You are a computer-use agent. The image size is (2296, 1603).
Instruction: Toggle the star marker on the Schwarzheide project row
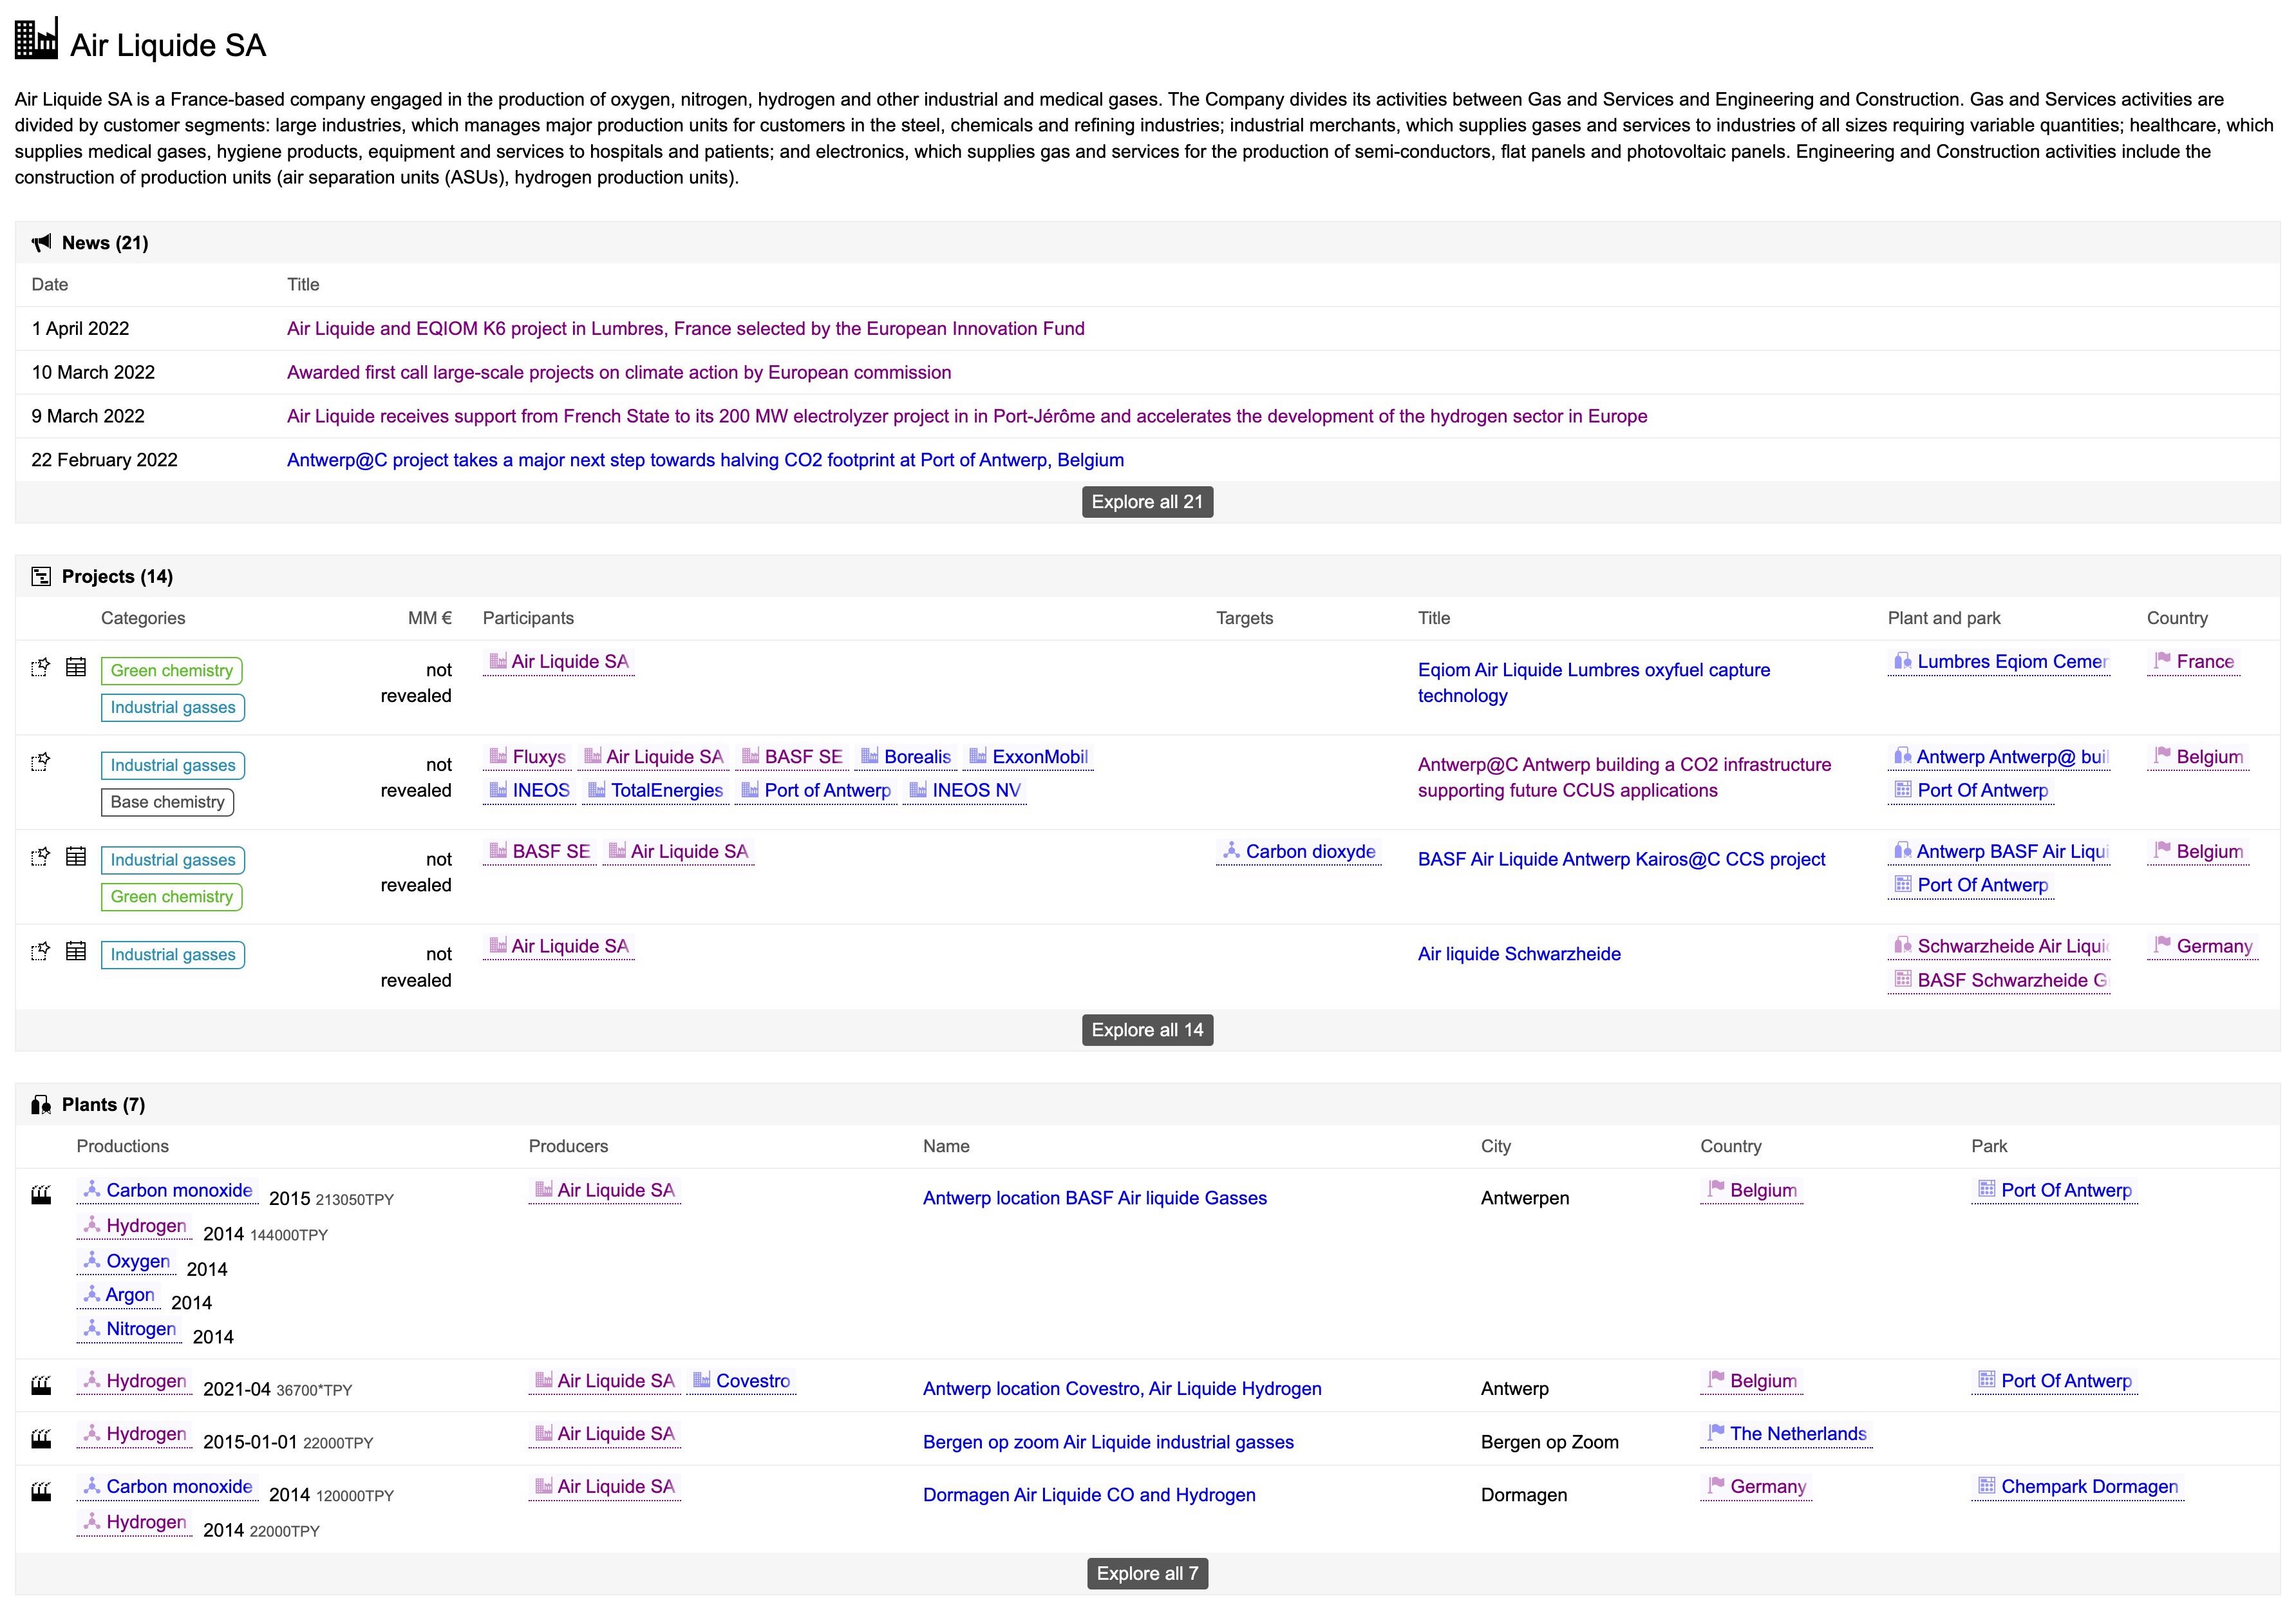tap(40, 953)
